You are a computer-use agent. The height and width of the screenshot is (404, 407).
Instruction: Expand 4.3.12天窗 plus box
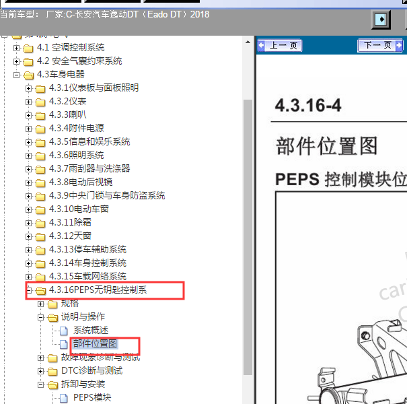[28, 237]
